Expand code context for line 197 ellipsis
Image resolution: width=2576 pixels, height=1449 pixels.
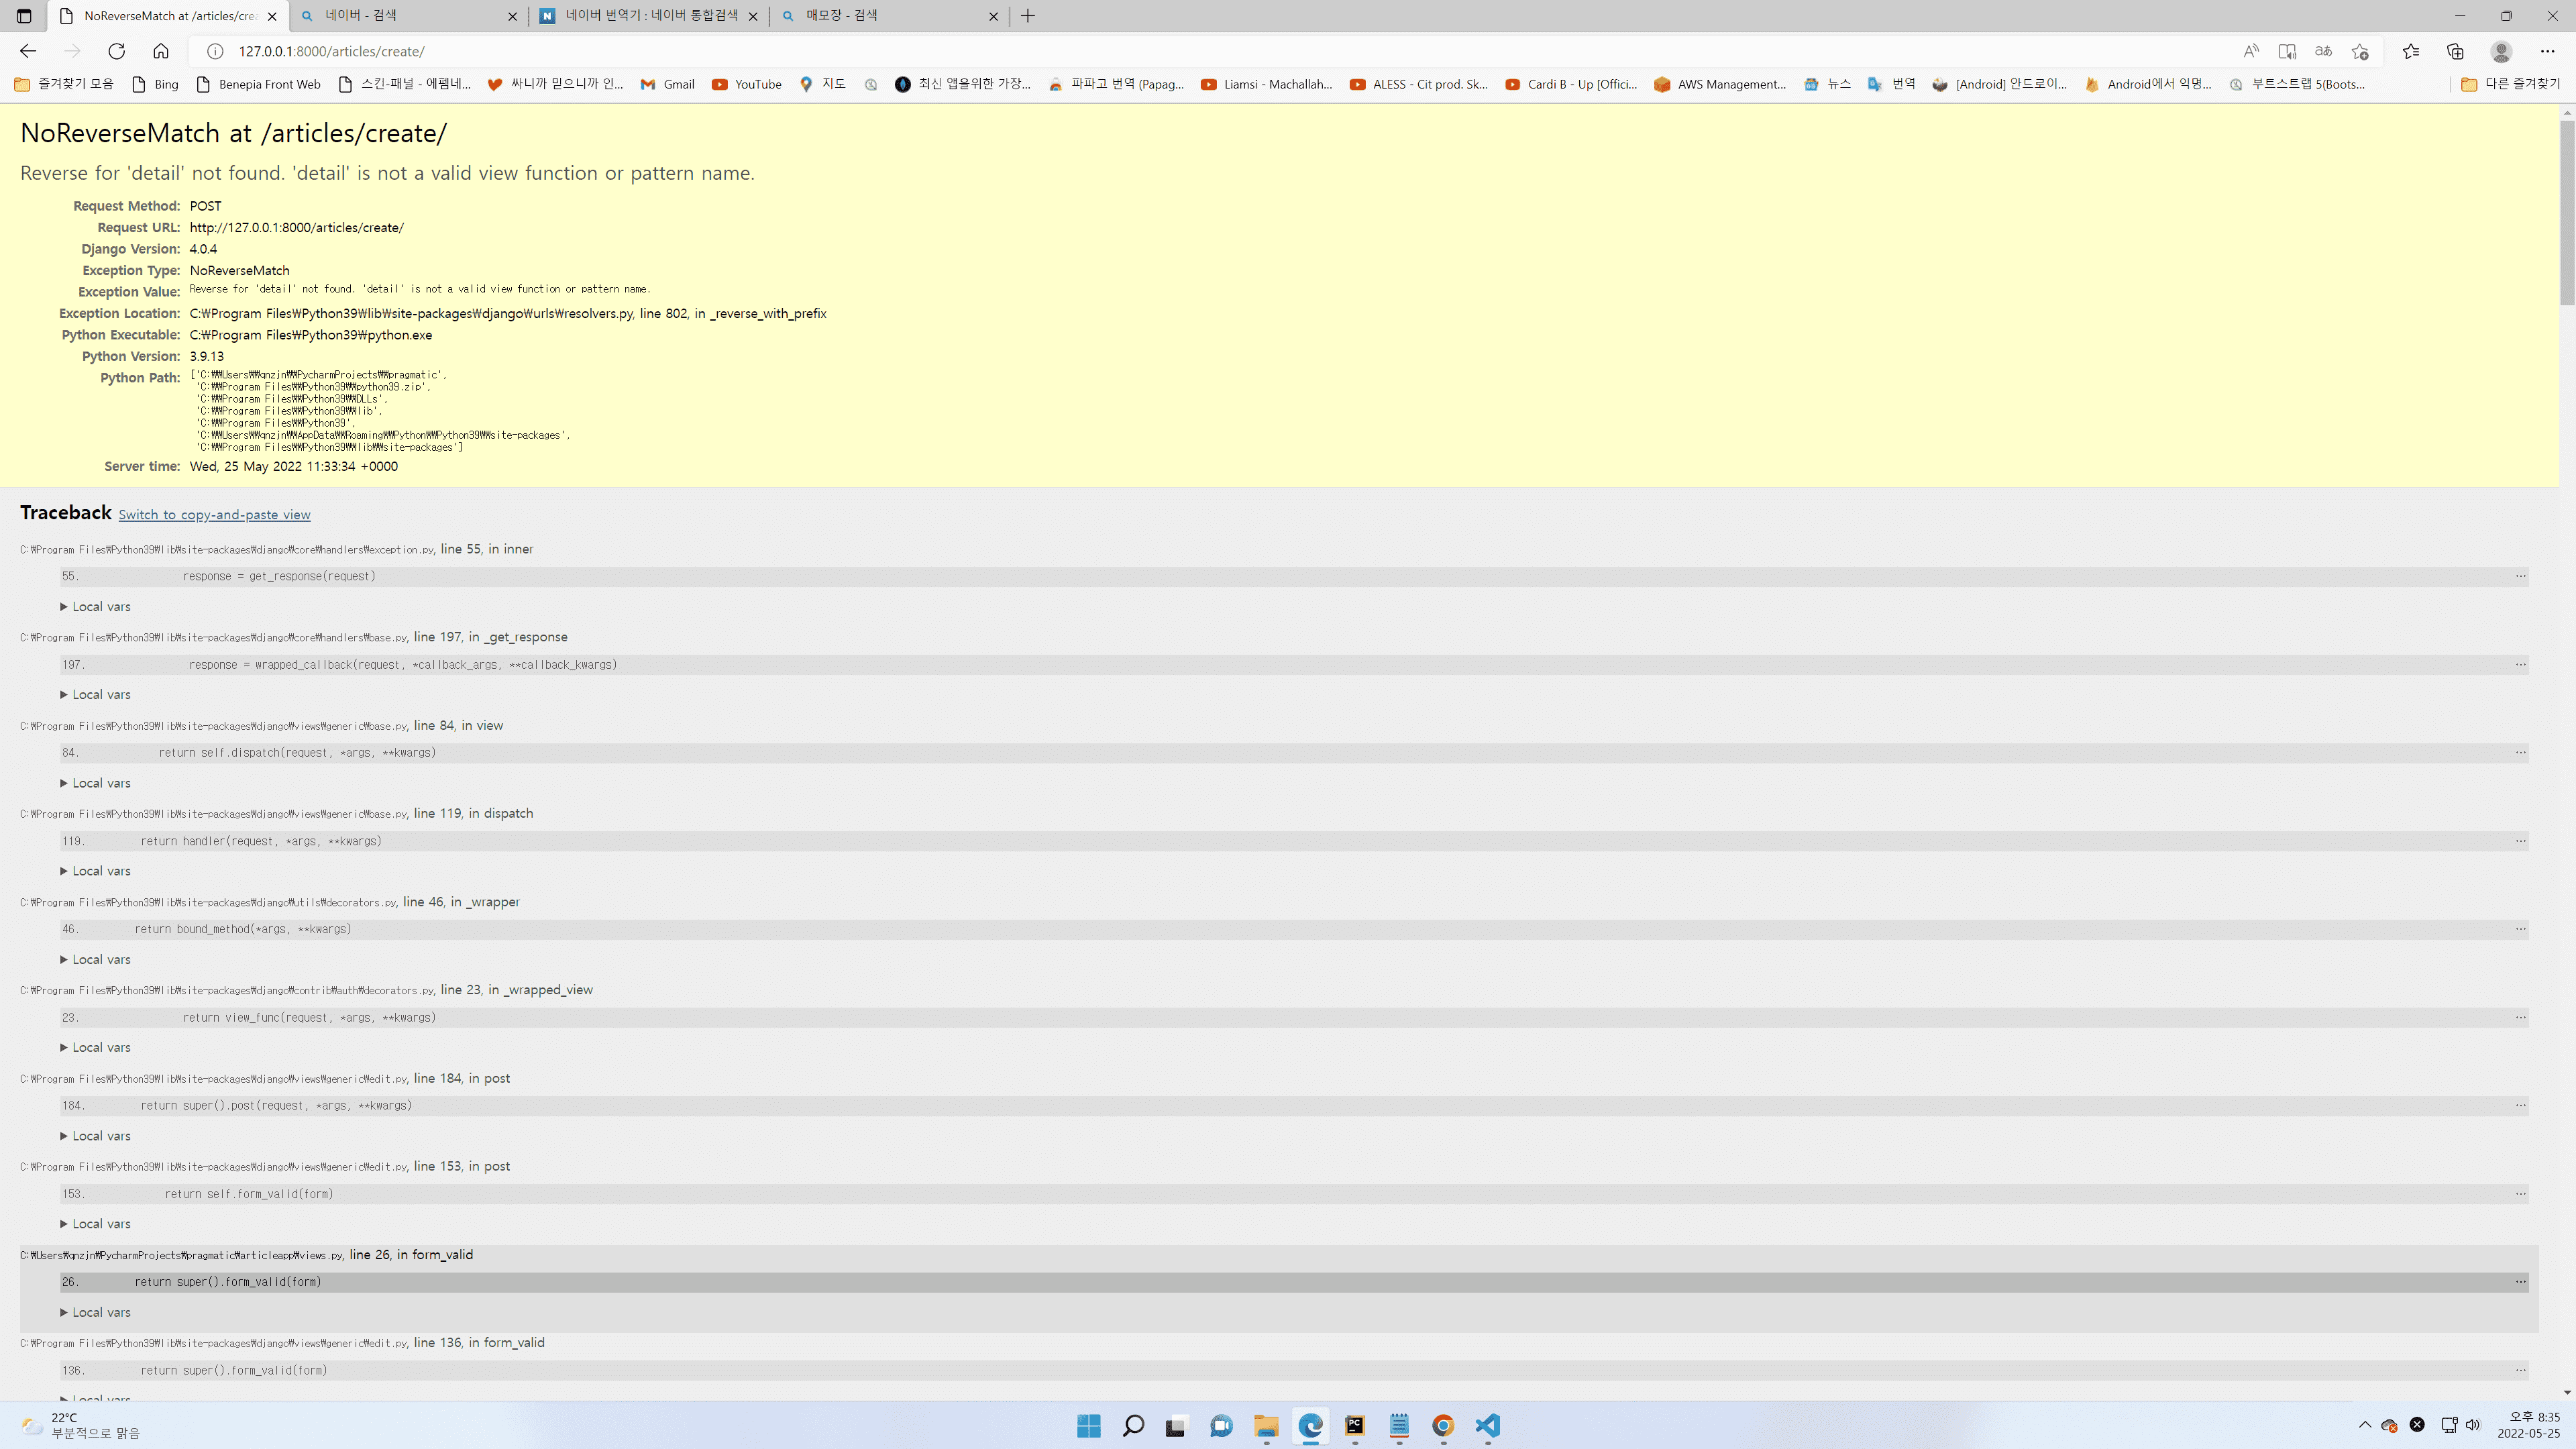(x=2520, y=665)
